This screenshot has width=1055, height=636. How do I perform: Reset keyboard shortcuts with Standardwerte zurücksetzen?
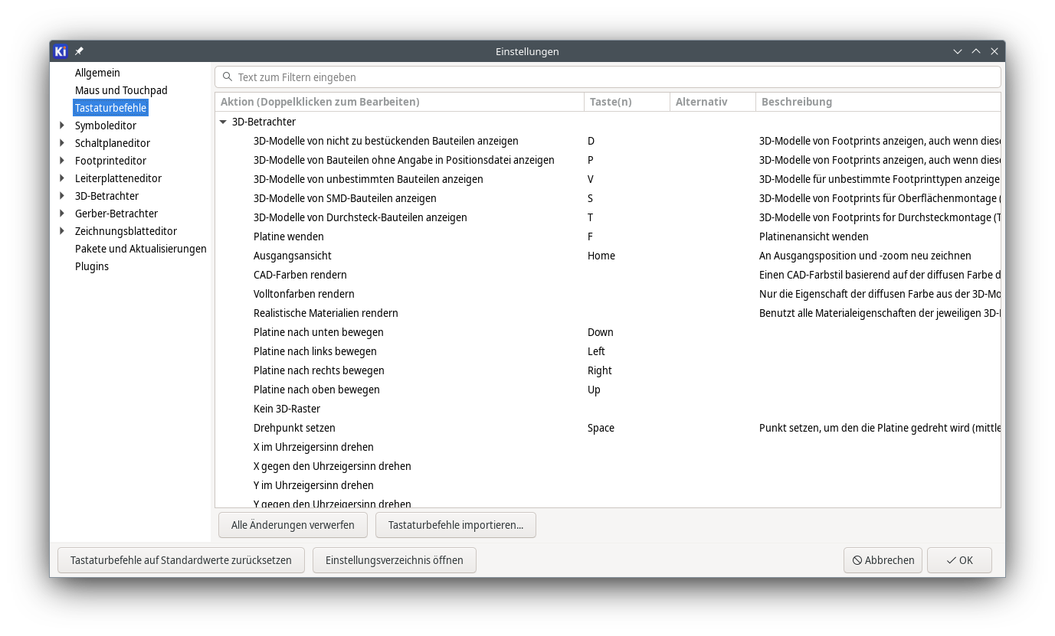pos(181,559)
